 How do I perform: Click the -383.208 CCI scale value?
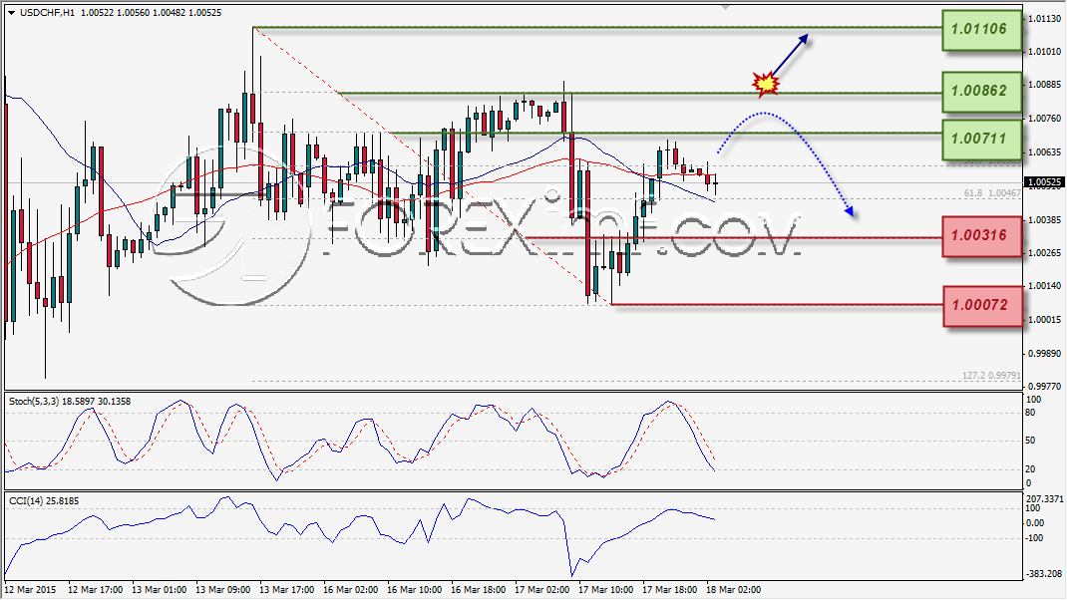click(x=1044, y=574)
